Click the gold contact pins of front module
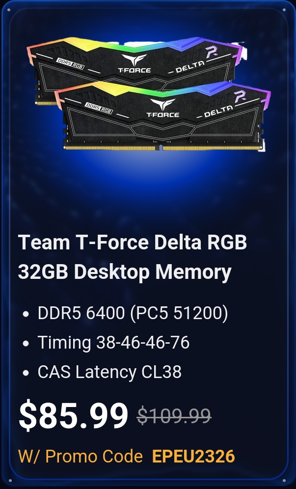Viewport: 296px width, 489px height. [x=162, y=147]
